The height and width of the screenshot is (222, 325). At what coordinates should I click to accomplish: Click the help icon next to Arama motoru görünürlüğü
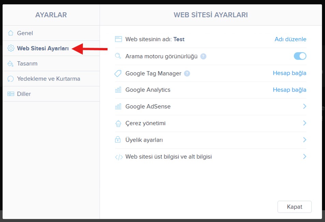pos(203,57)
